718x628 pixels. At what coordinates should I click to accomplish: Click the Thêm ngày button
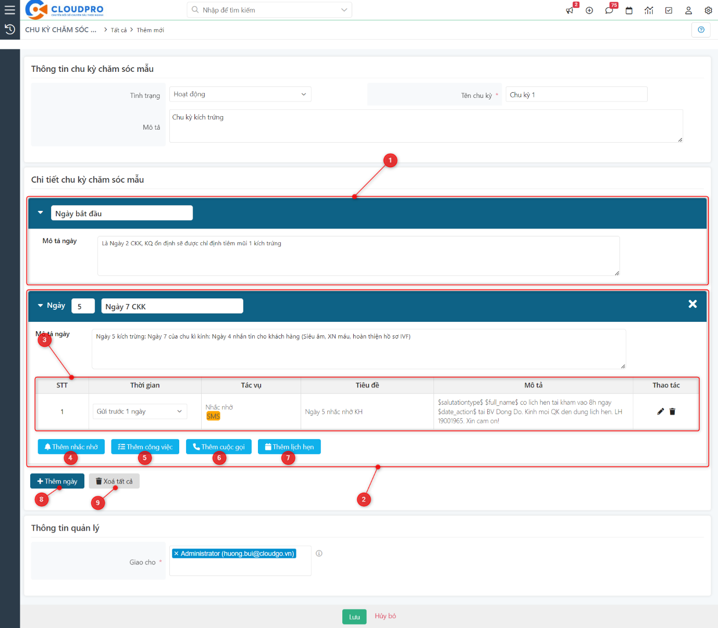pos(57,481)
